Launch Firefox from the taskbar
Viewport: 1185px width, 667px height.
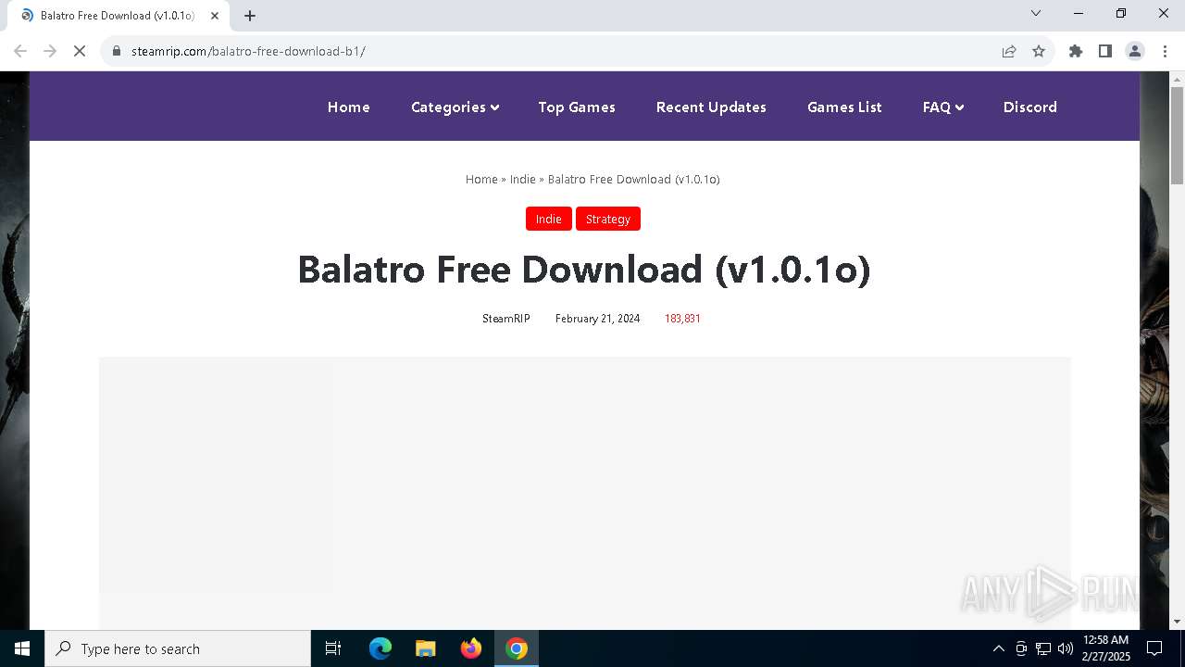pyautogui.click(x=471, y=648)
